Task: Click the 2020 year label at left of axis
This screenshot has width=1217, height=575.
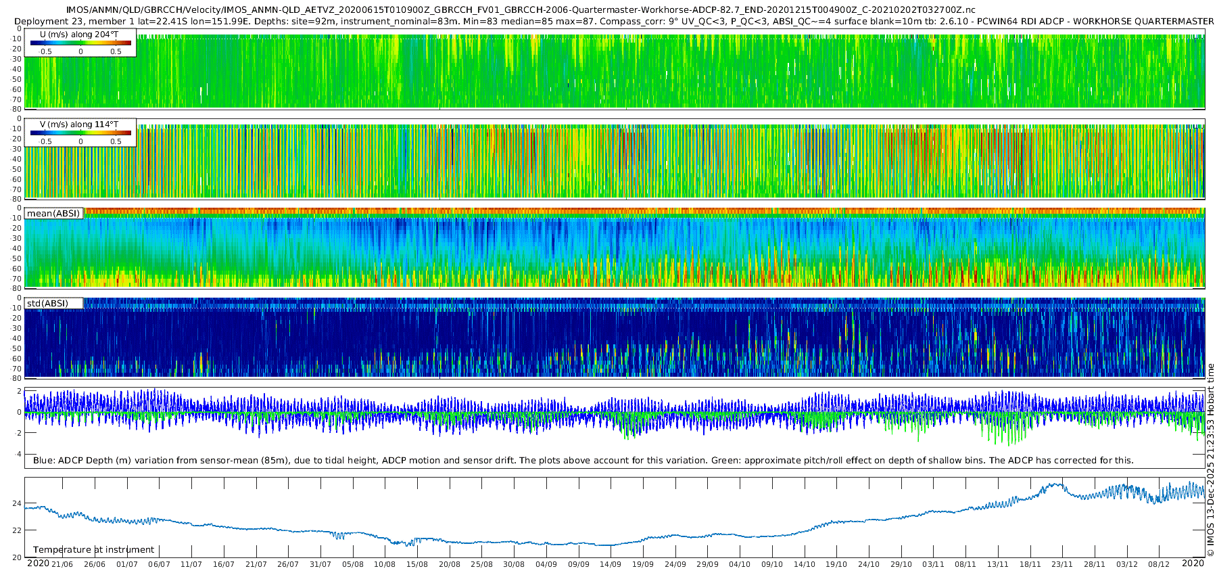Action: coord(38,563)
